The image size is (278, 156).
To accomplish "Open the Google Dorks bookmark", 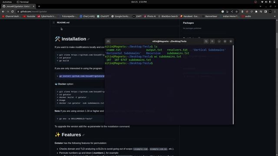I will [121, 16].
